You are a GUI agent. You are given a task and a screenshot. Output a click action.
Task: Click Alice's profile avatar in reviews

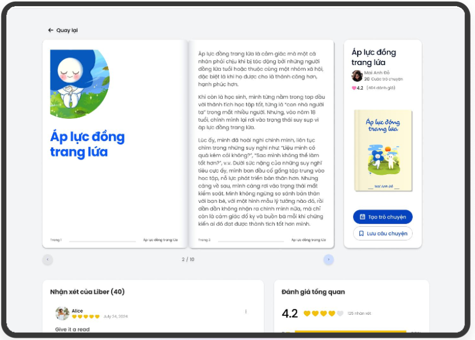(x=62, y=314)
